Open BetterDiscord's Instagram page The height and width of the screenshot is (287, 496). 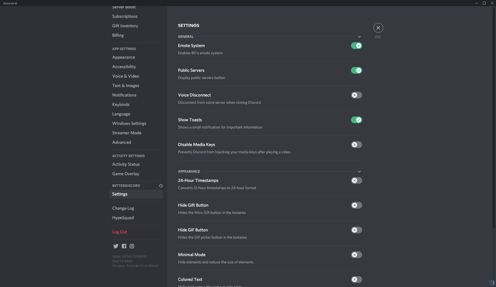(x=132, y=246)
